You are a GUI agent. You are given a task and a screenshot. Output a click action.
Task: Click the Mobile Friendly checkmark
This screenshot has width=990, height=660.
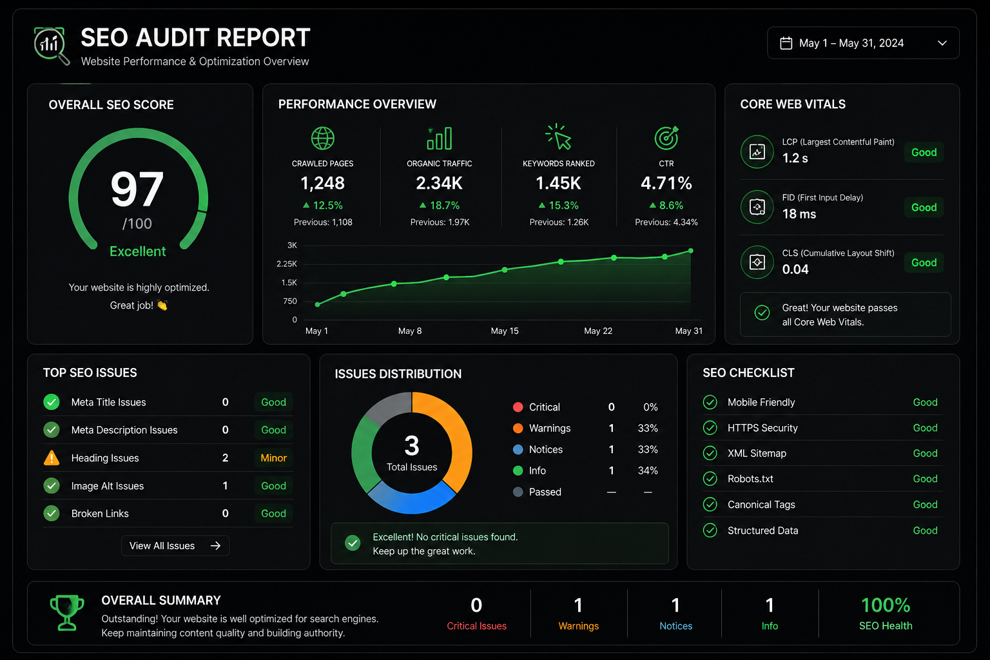pyautogui.click(x=710, y=402)
